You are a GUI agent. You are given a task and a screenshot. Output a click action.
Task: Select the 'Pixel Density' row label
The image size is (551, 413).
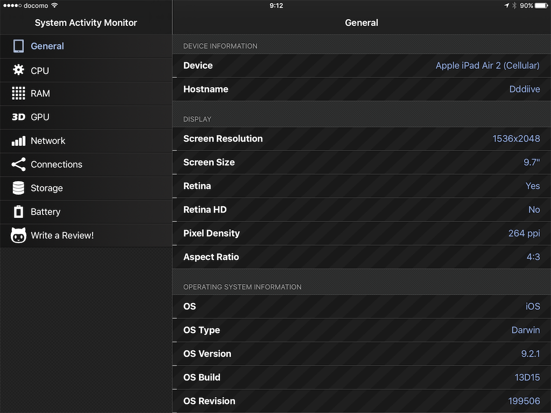(211, 233)
